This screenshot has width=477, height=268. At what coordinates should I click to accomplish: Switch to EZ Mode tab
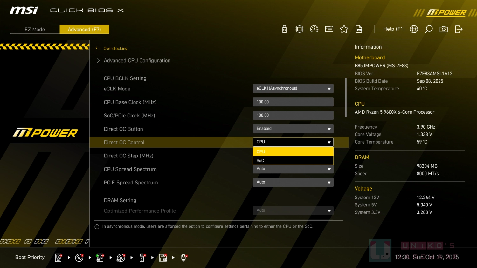click(35, 30)
